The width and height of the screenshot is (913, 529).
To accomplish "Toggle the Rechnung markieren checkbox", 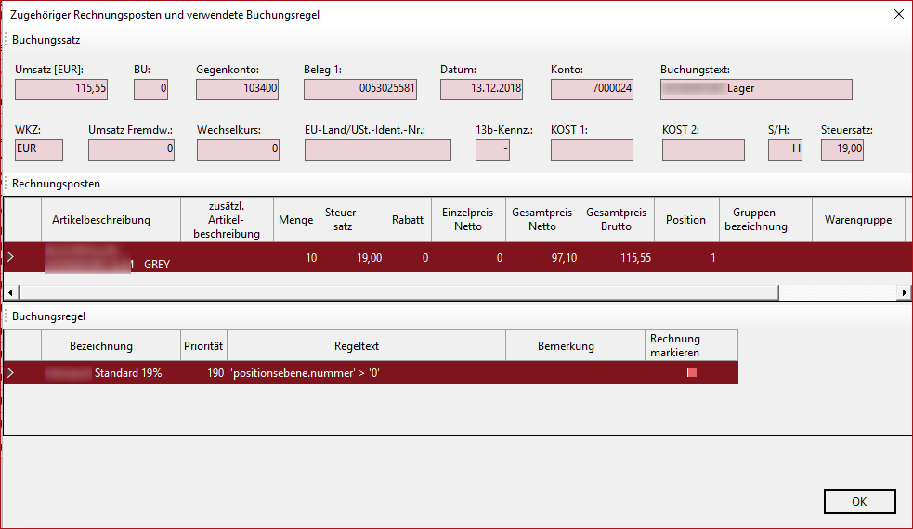I will (x=691, y=372).
